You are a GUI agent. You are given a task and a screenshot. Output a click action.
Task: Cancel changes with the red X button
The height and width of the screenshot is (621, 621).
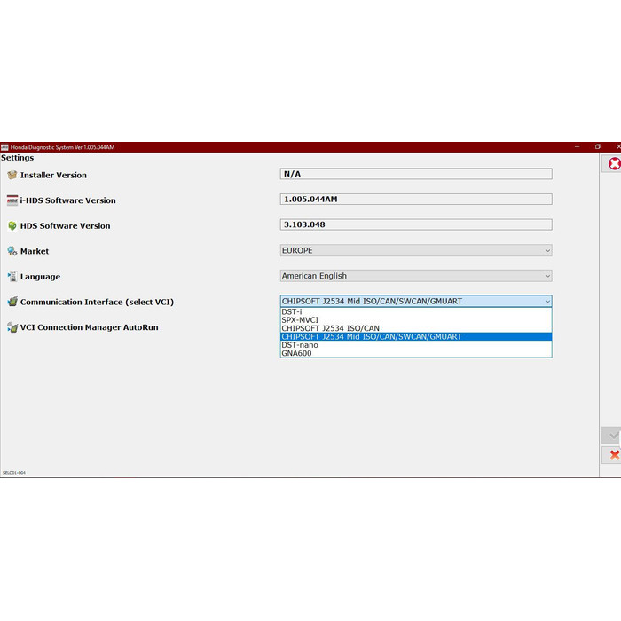613,455
